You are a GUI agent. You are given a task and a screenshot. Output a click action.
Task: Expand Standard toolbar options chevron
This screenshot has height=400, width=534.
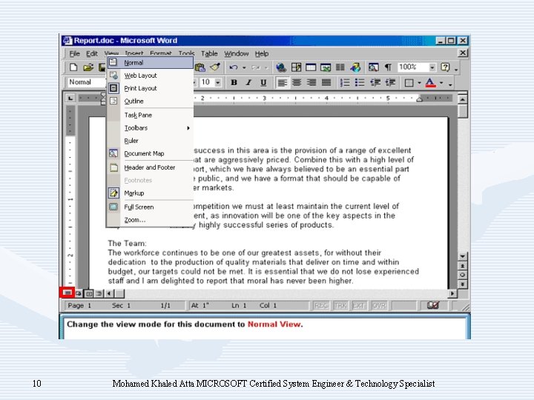point(456,68)
